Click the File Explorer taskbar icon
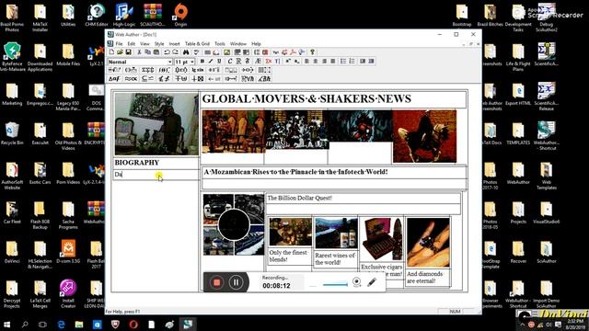Screen dimensions: 589x331 [x=79, y=325]
